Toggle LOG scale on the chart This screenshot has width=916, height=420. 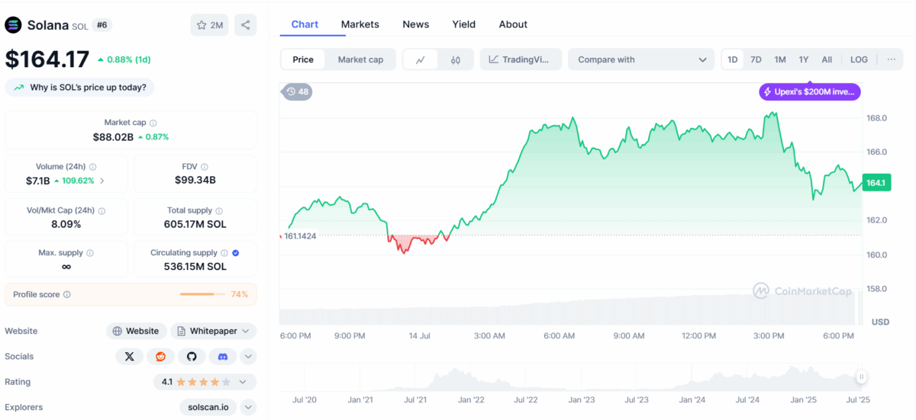pos(859,59)
